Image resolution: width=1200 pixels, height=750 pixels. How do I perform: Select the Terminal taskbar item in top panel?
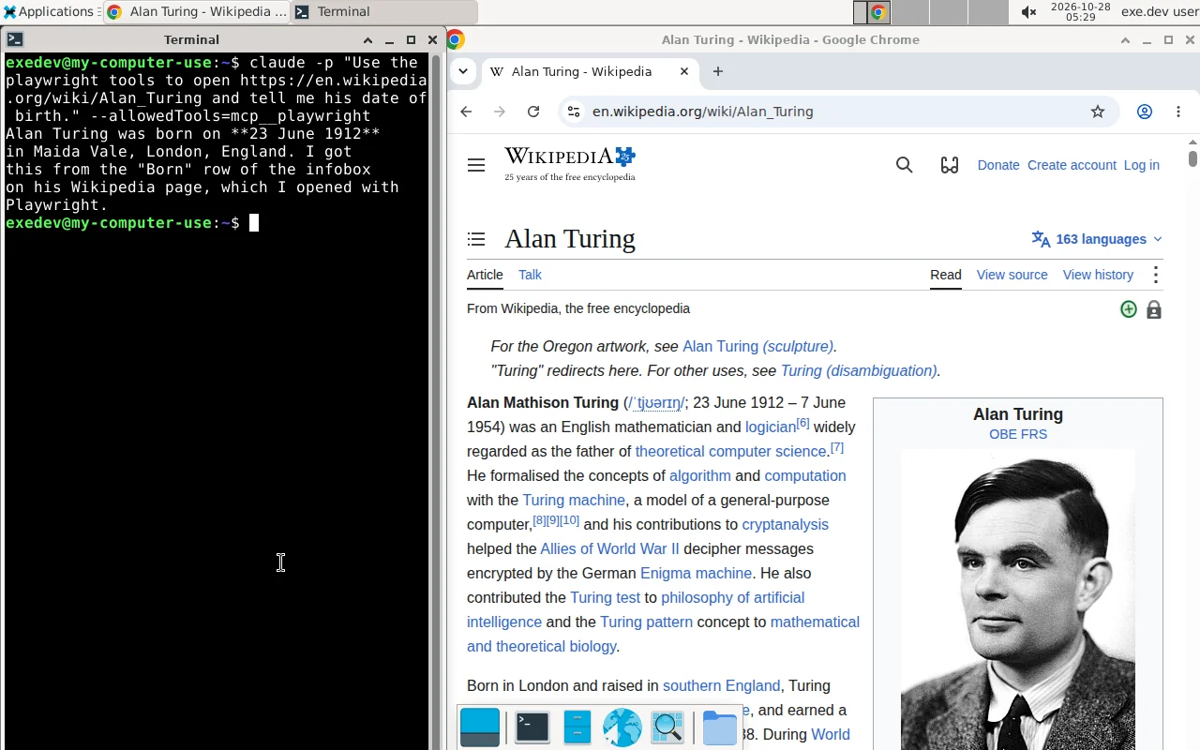(382, 12)
